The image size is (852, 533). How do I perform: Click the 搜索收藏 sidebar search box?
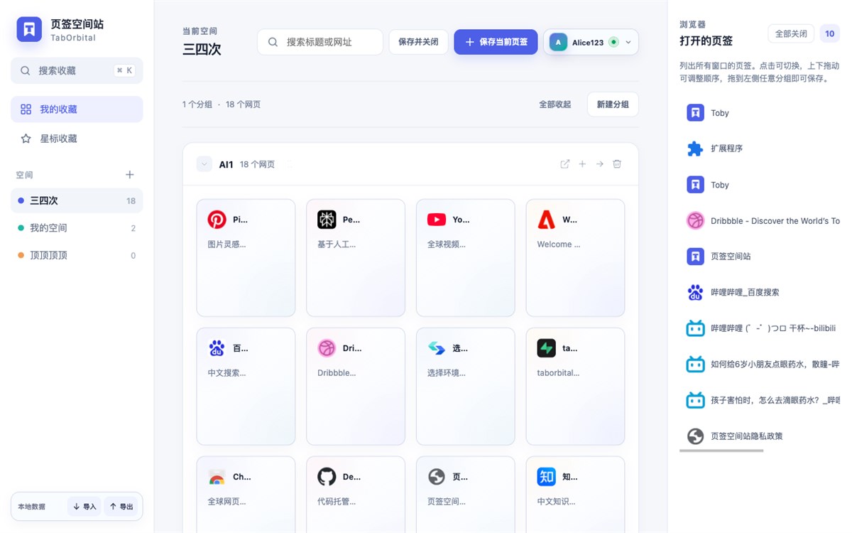(77, 70)
